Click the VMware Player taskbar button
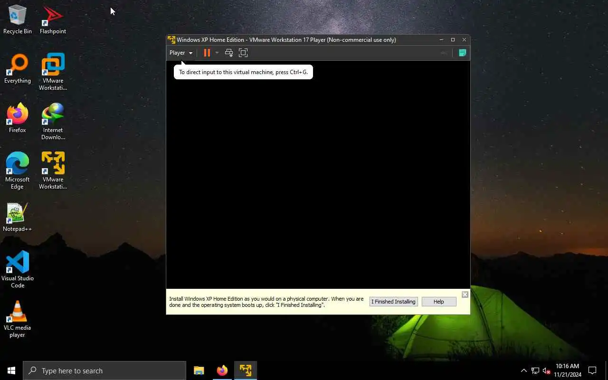 click(x=246, y=370)
